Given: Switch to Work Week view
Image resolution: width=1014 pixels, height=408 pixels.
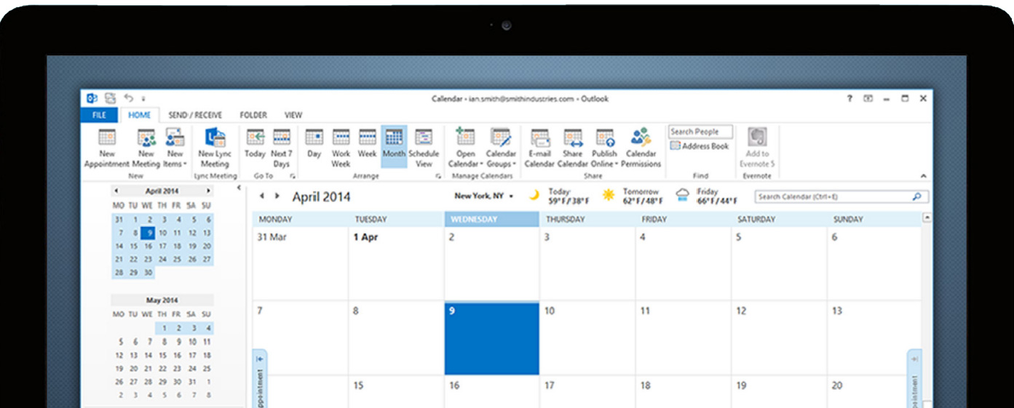Looking at the screenshot, I should [x=341, y=148].
